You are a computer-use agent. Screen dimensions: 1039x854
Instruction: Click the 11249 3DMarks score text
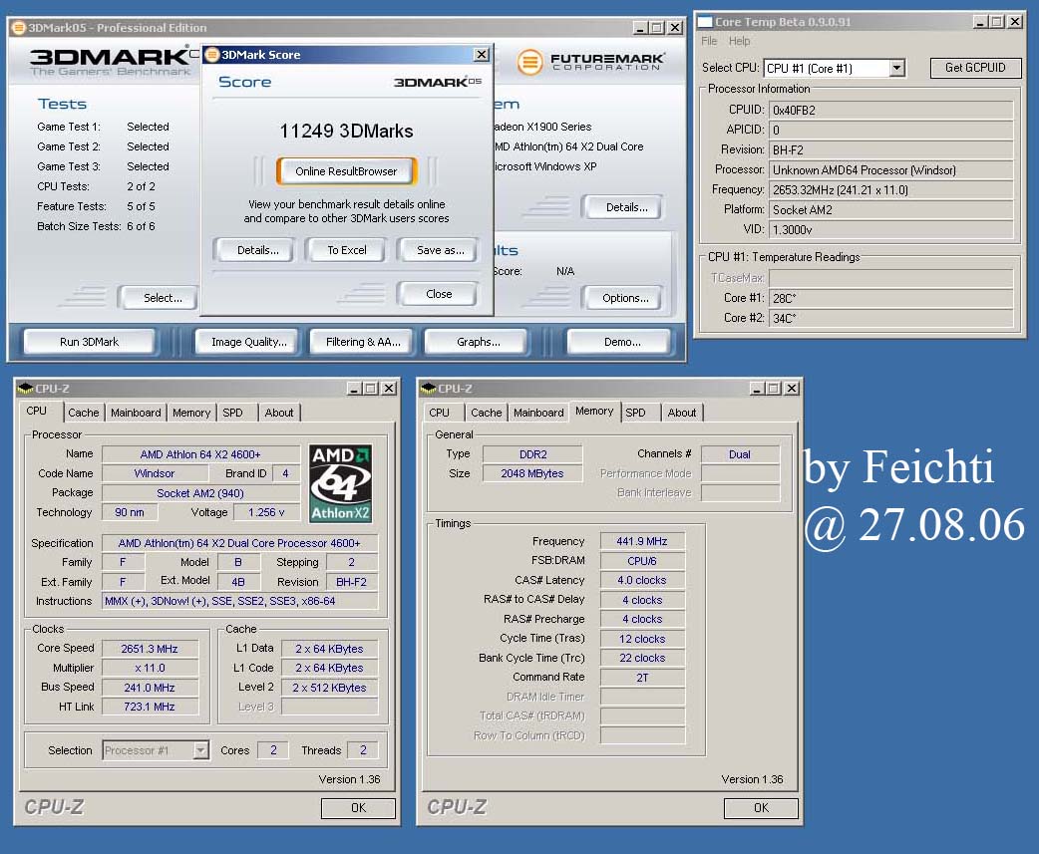point(347,132)
